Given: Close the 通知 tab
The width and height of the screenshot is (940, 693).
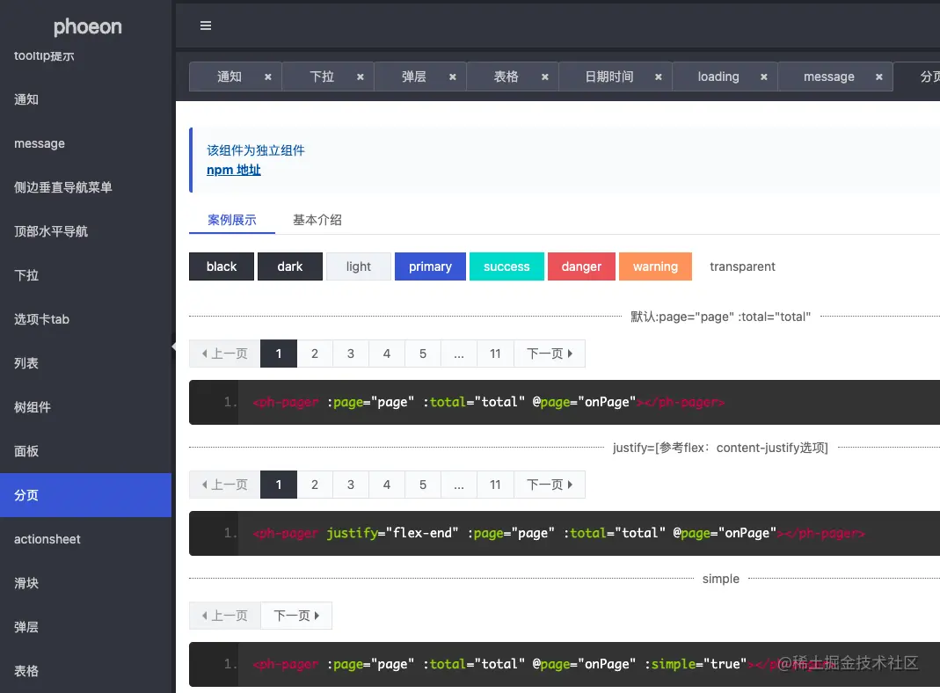Looking at the screenshot, I should (268, 77).
